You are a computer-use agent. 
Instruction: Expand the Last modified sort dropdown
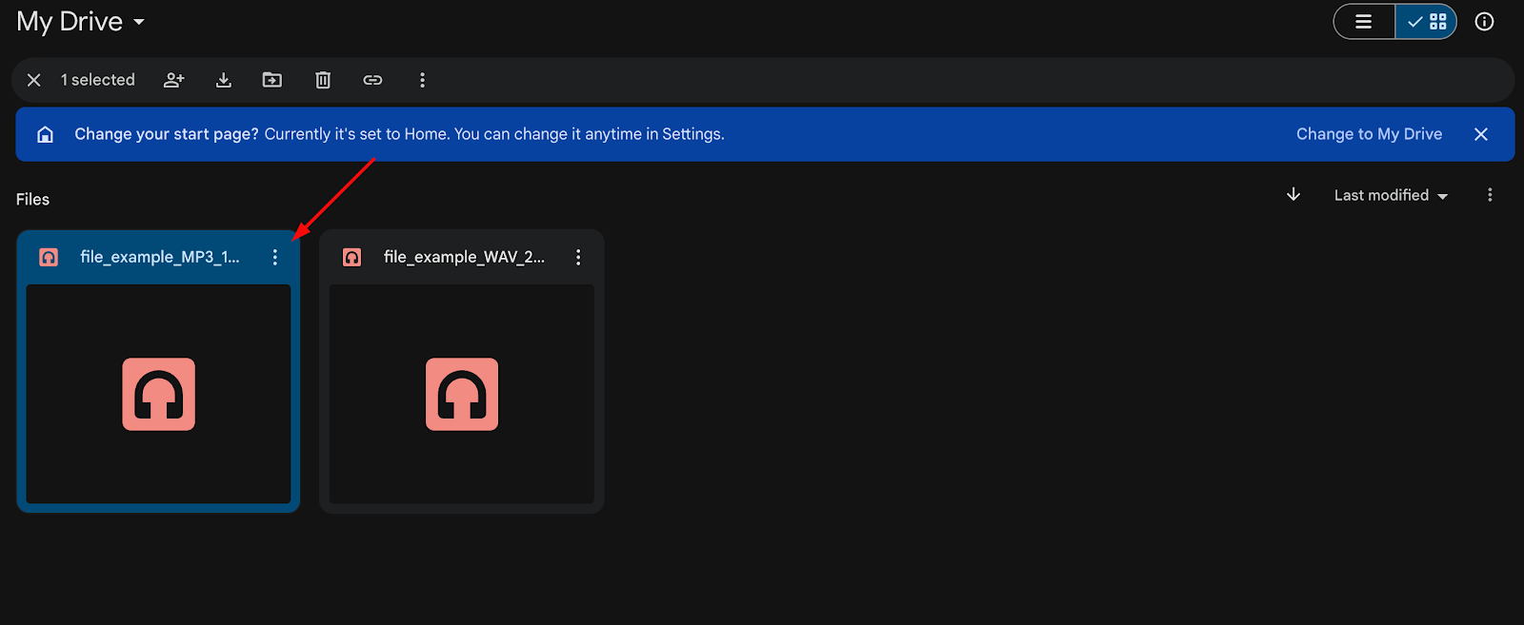[x=1391, y=195]
